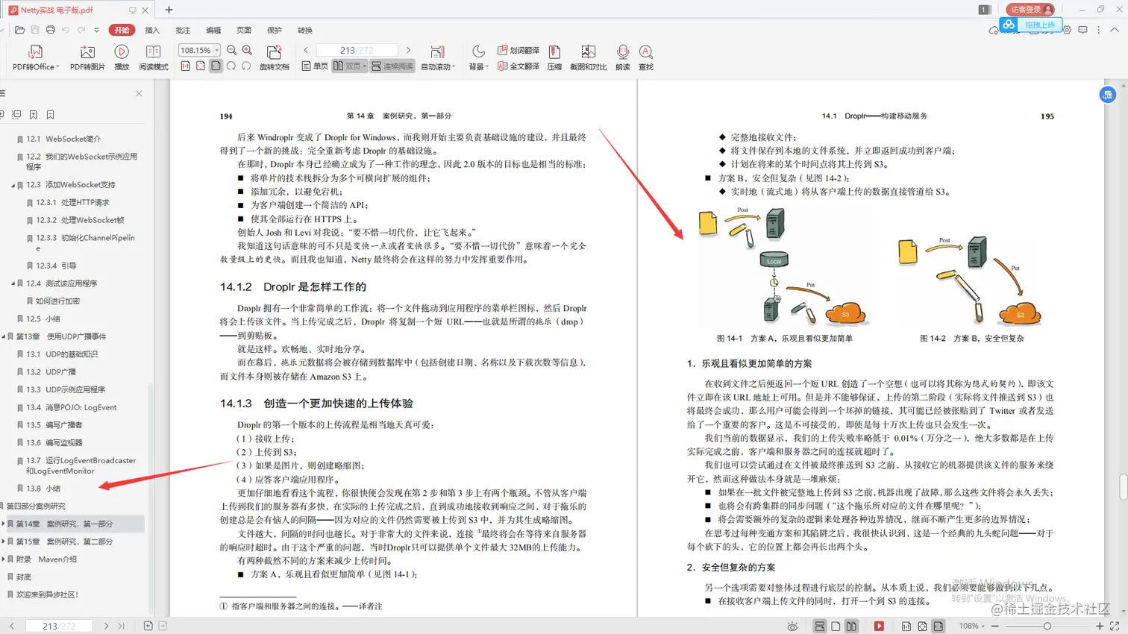
Task: Click the zoom out magnifier icon
Action: click(x=232, y=50)
